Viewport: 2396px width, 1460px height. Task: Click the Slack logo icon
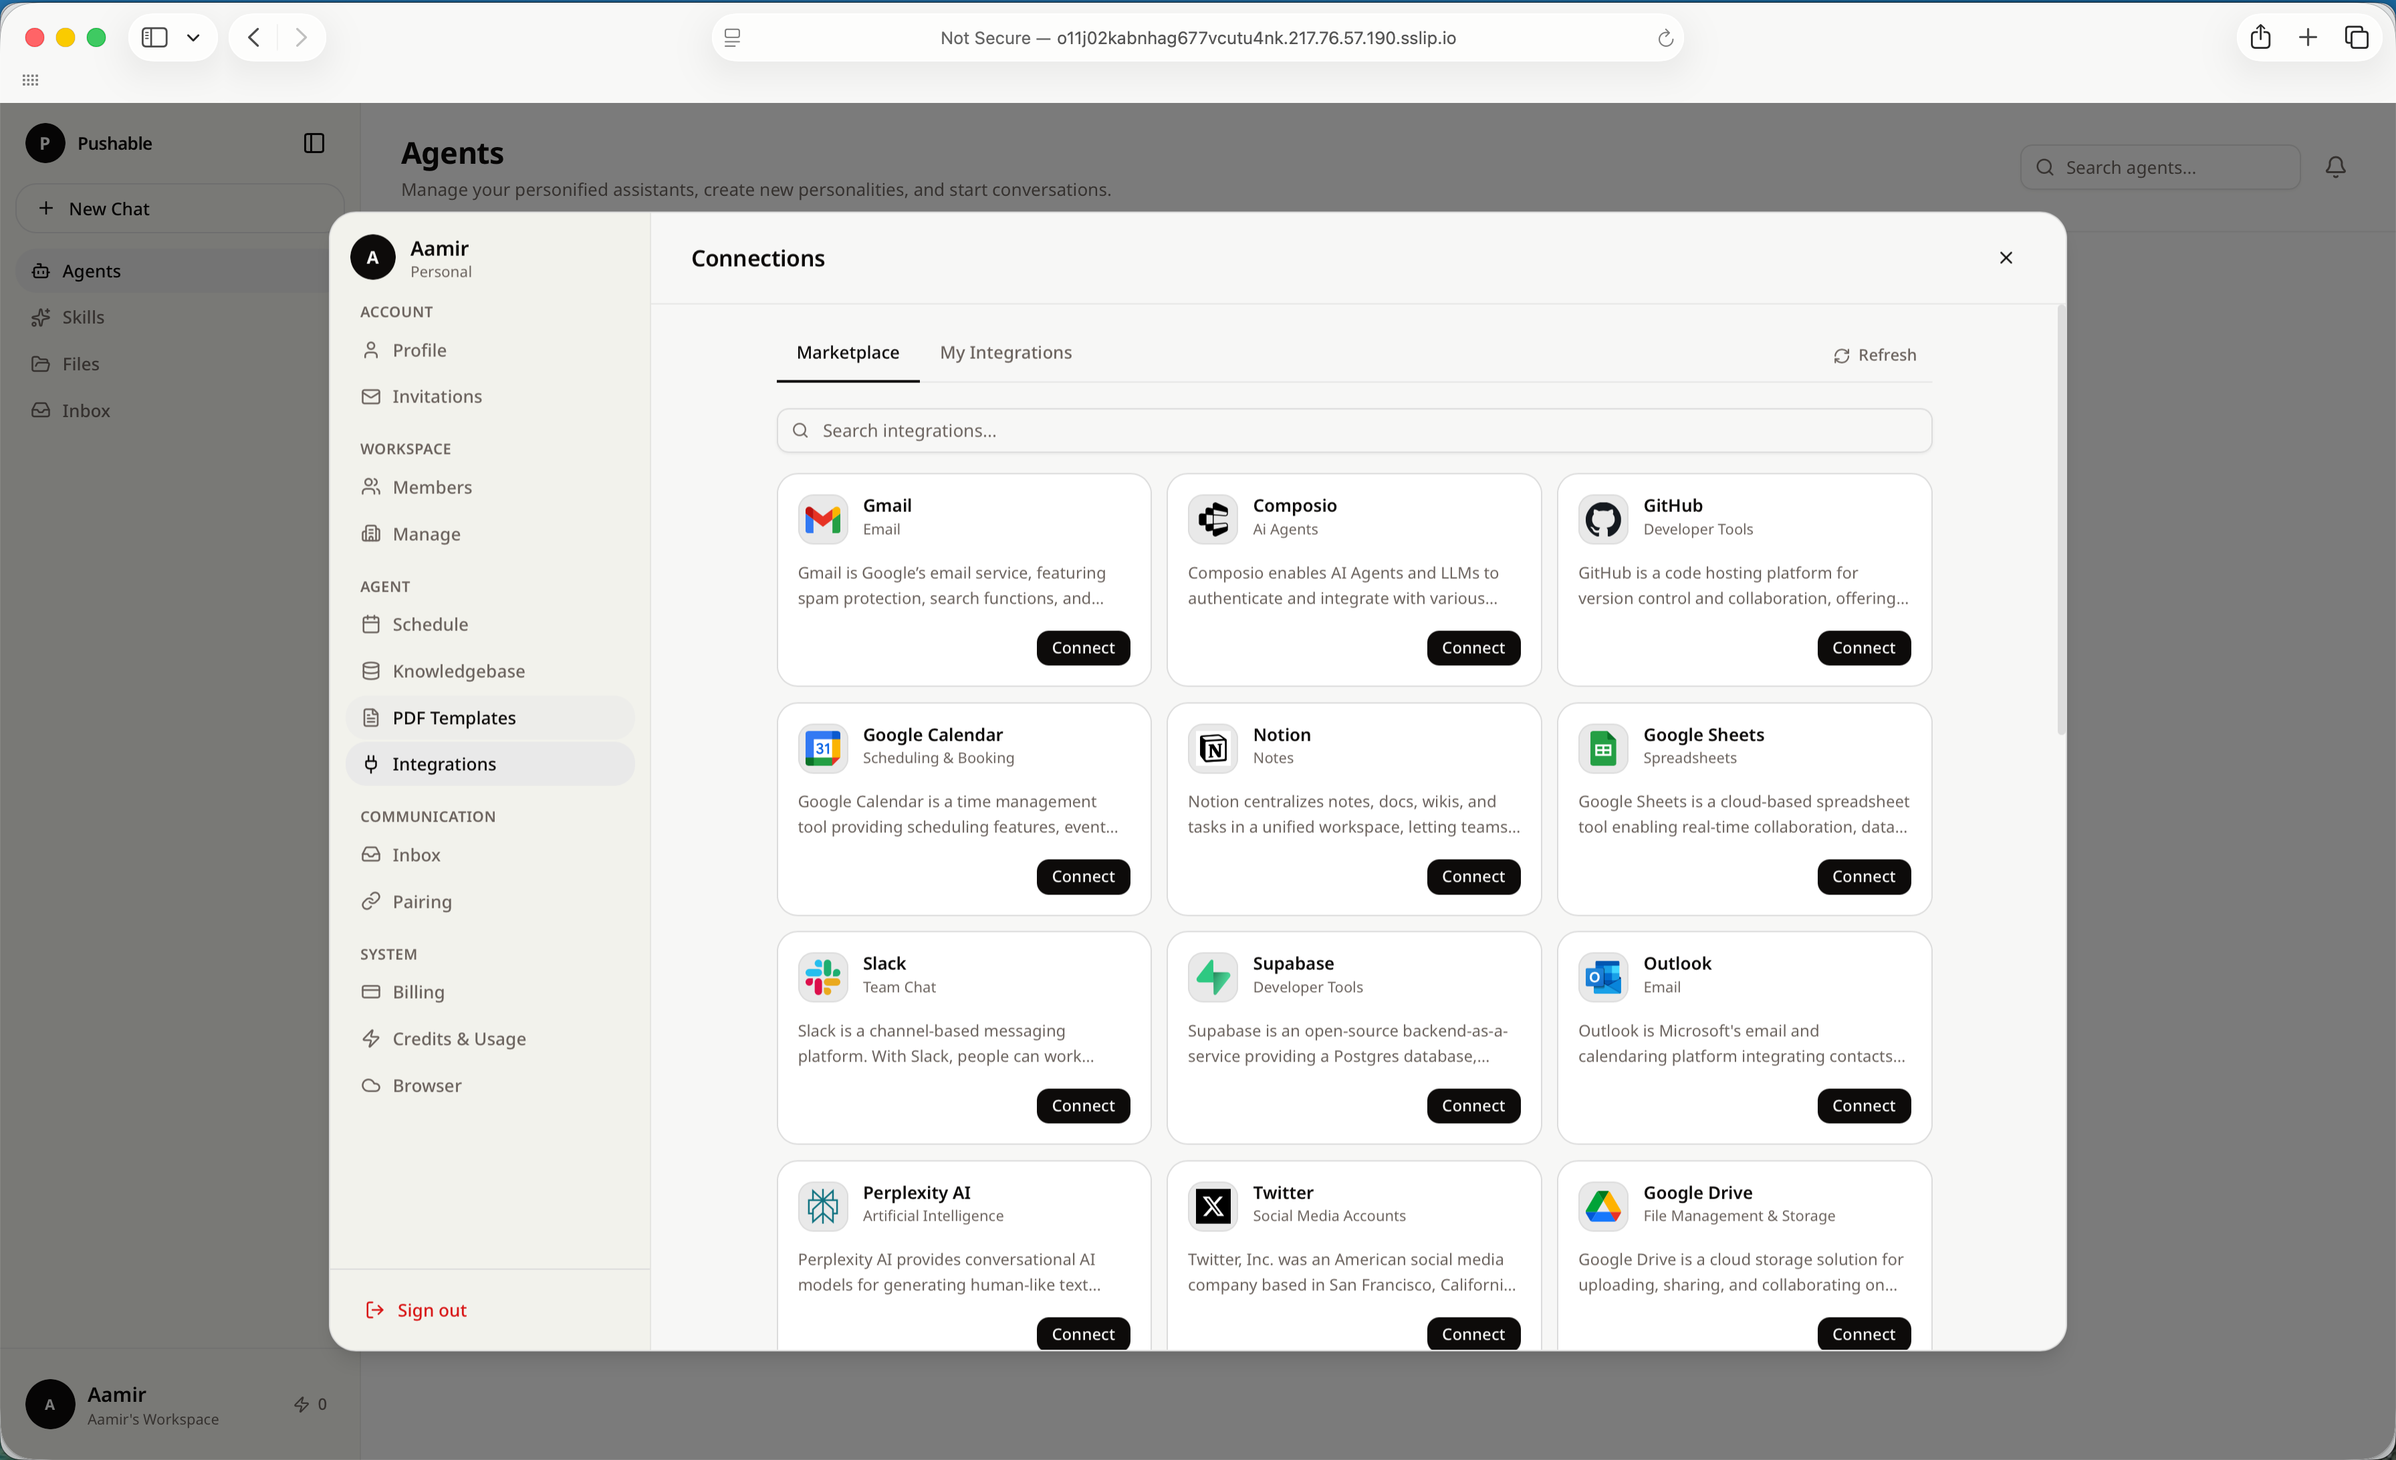tap(823, 977)
